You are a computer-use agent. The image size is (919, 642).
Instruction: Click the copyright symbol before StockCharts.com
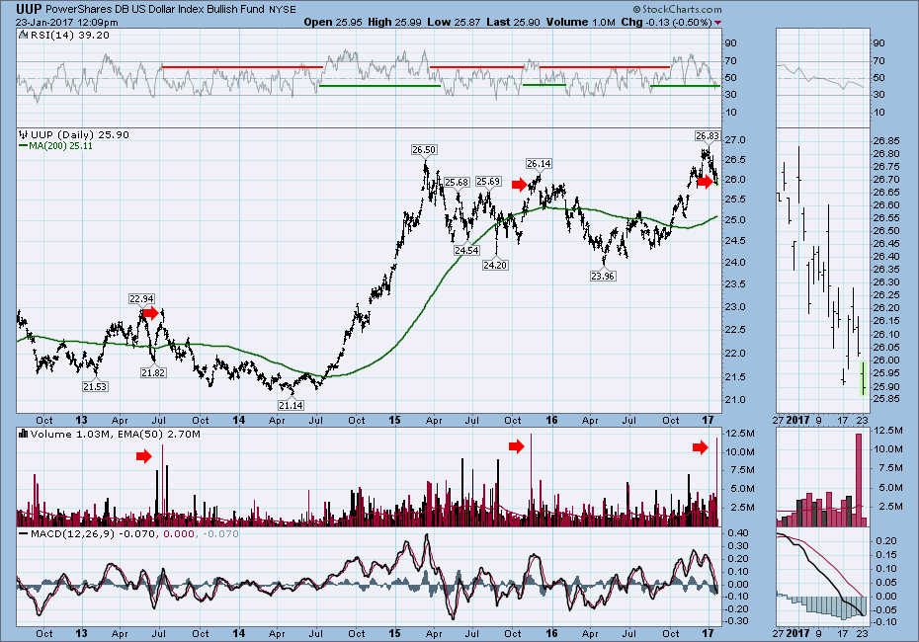pos(637,9)
